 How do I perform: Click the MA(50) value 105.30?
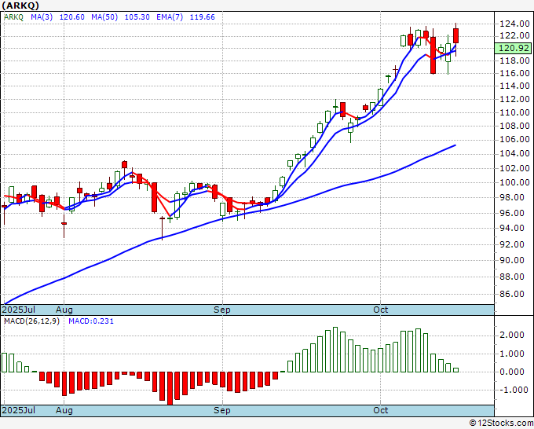137,17
